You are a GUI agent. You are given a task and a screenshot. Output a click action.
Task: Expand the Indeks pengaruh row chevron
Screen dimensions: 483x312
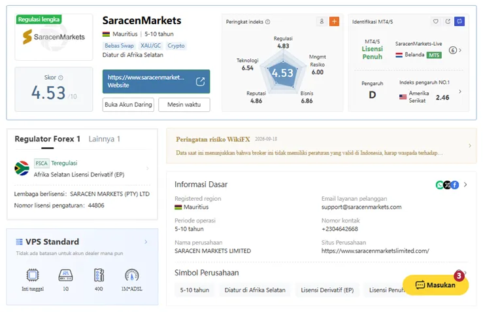click(x=460, y=92)
